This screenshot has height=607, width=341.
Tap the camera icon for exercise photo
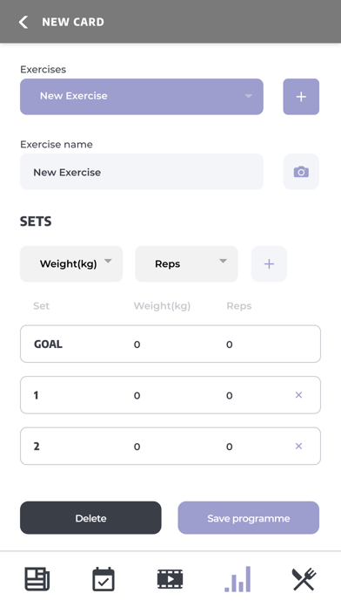pos(301,172)
